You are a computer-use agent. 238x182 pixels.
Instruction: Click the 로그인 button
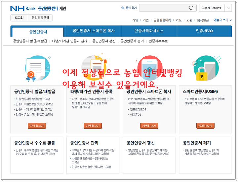[19, 18]
